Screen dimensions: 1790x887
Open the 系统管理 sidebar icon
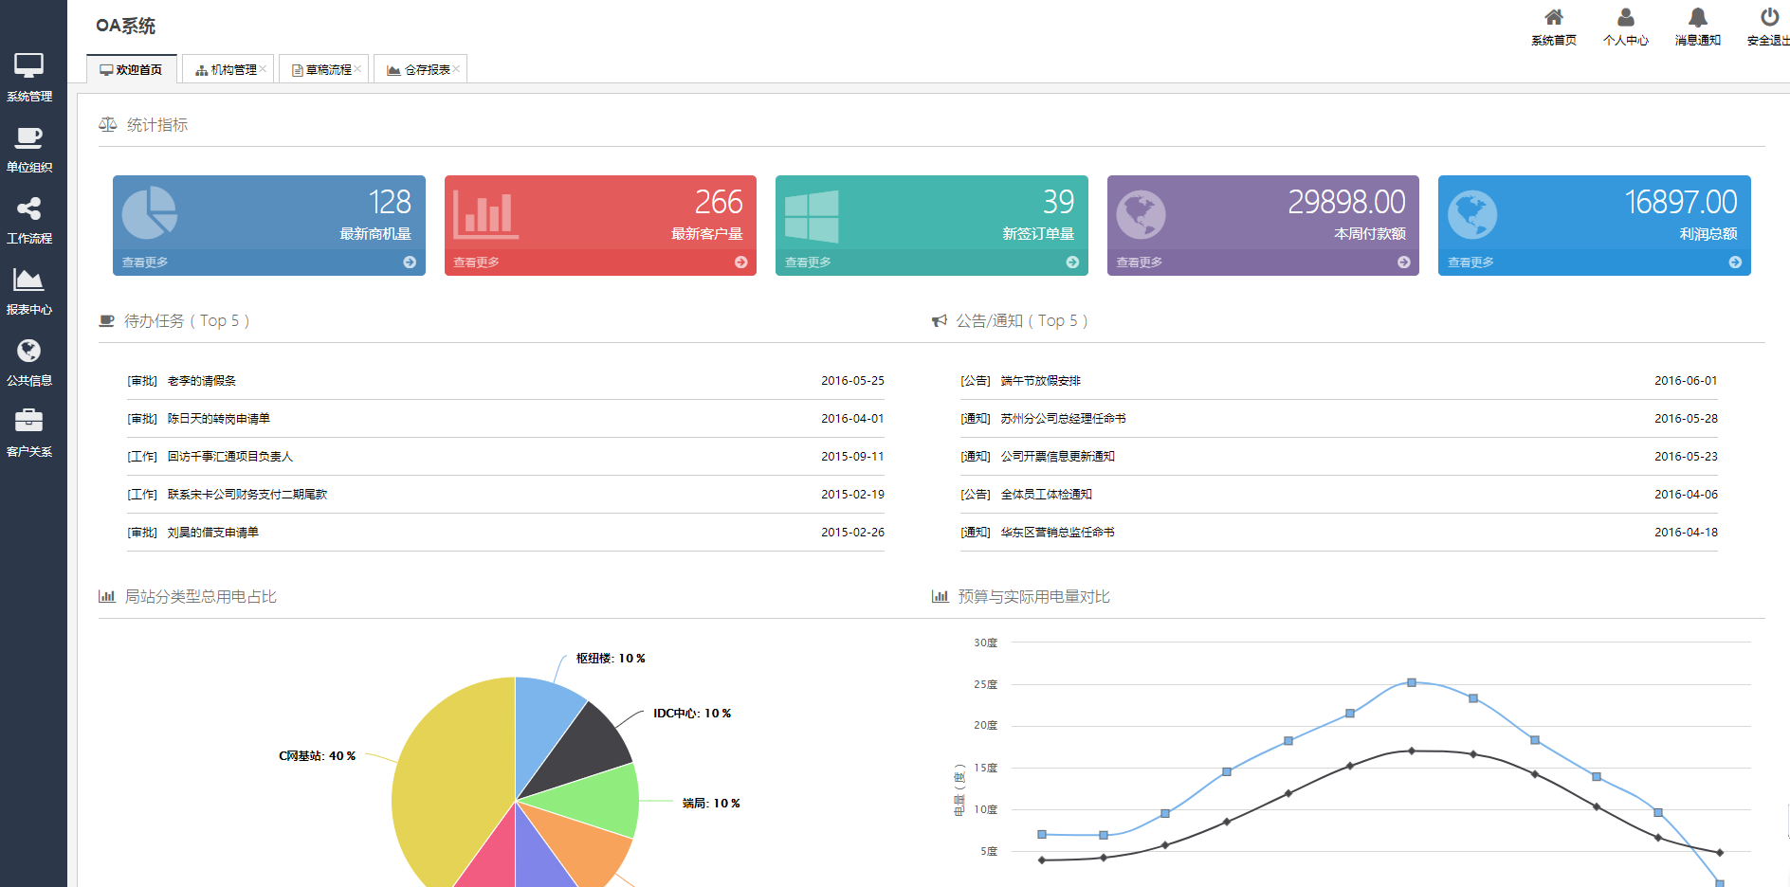(28, 66)
